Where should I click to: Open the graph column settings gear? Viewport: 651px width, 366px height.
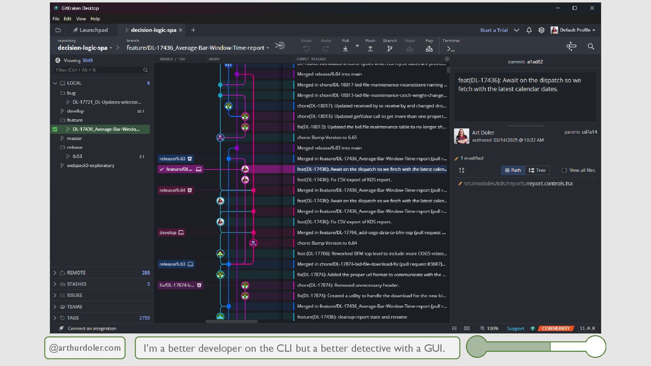[x=447, y=59]
